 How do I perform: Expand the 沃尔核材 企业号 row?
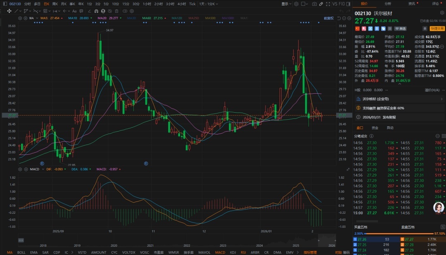[441, 99]
